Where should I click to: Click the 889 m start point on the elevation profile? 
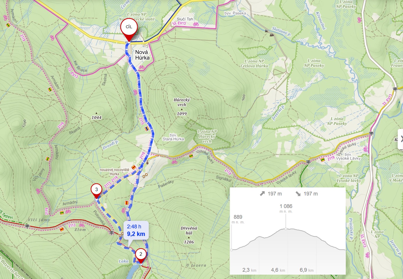(x=232, y=250)
